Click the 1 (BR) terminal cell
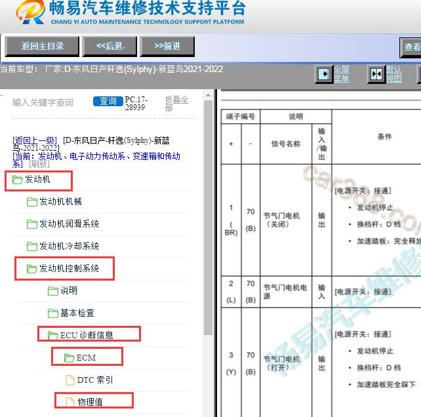Viewport: 421px width, 417px height. tap(231, 220)
